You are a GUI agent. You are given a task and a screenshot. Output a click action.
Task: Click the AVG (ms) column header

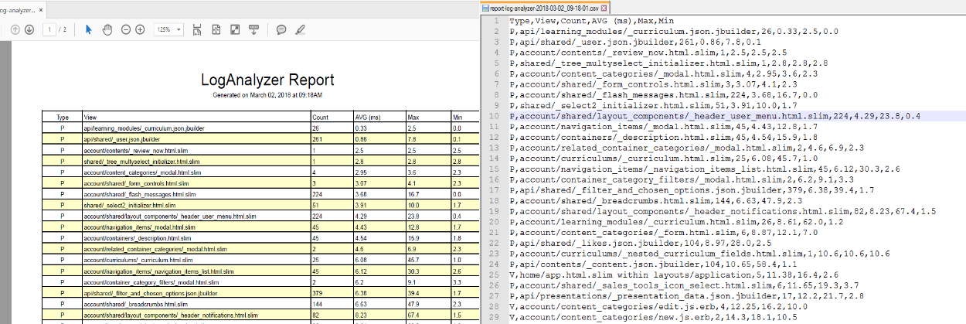point(368,117)
